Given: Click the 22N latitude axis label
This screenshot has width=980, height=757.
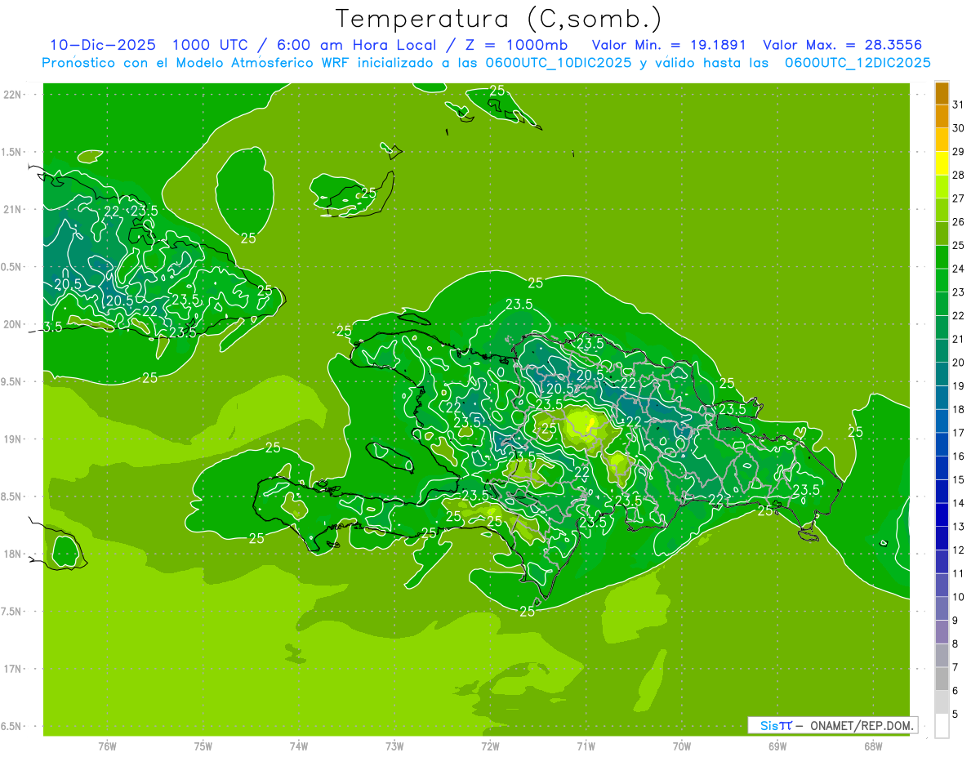Looking at the screenshot, I should pyautogui.click(x=13, y=95).
